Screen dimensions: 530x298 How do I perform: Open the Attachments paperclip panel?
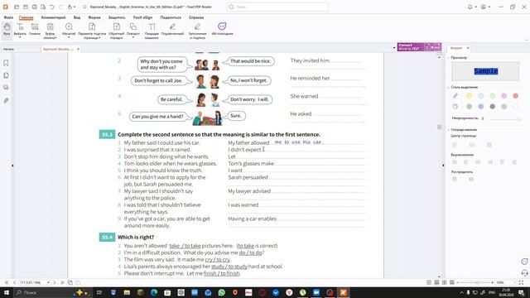coord(6,100)
